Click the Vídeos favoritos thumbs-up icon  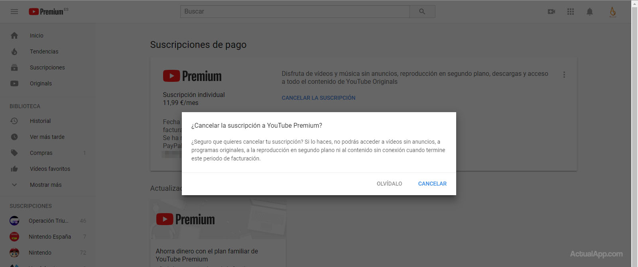coord(14,169)
